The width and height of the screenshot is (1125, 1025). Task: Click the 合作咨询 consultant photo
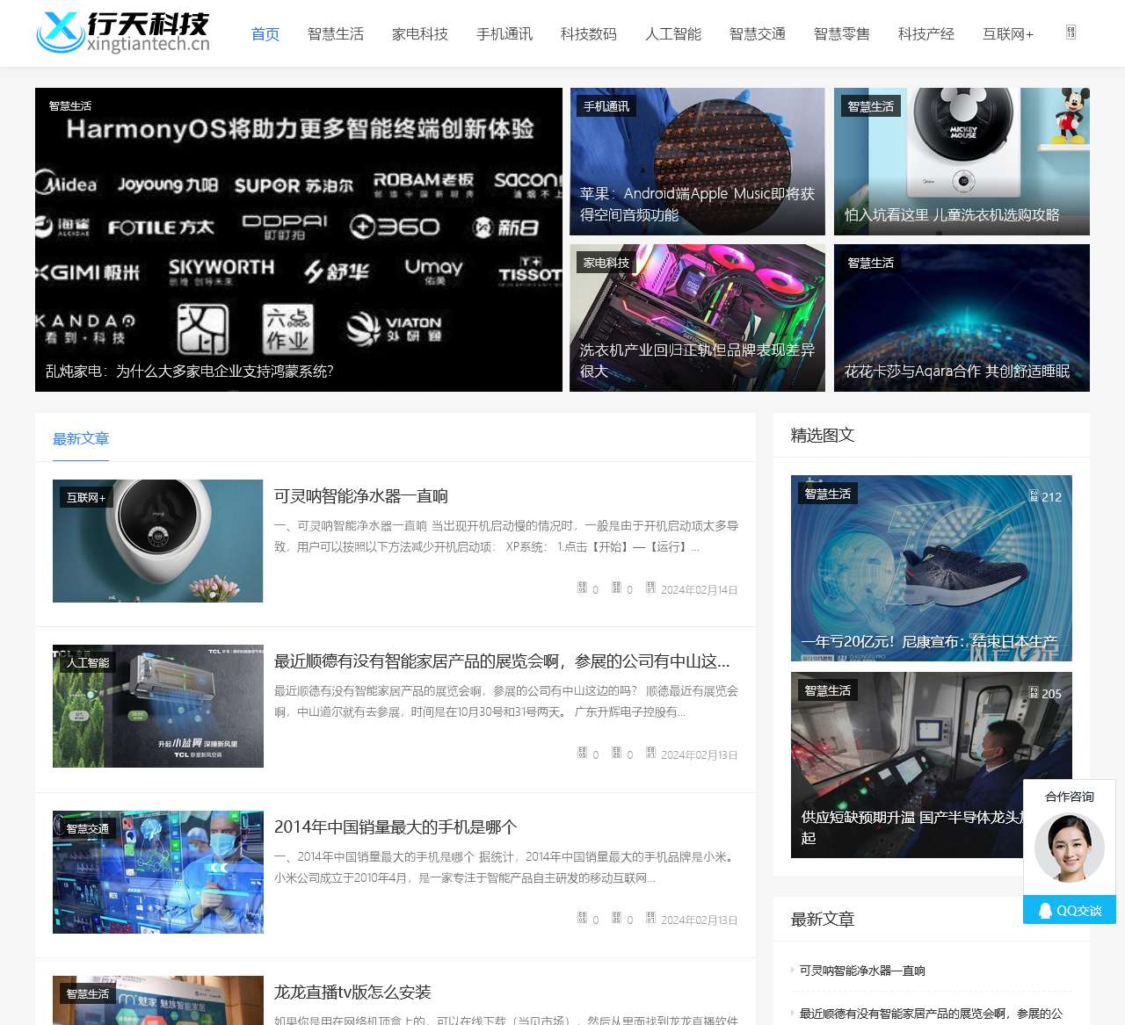1069,848
